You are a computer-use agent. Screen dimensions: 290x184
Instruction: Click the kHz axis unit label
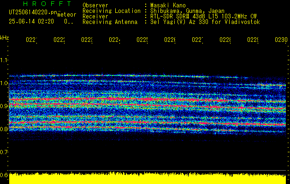4,38
